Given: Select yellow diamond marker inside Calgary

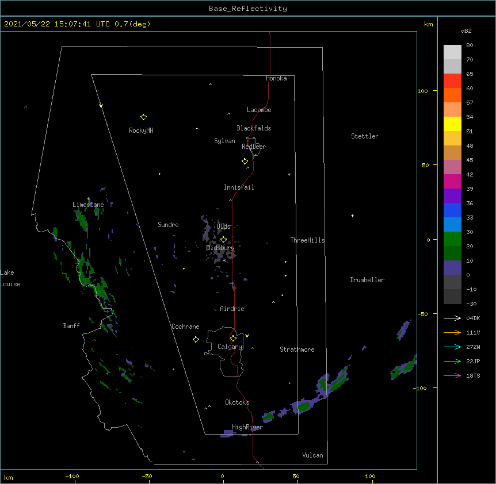Looking at the screenshot, I should [x=233, y=339].
